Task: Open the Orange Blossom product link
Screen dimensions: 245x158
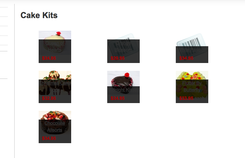Action: 123,46
